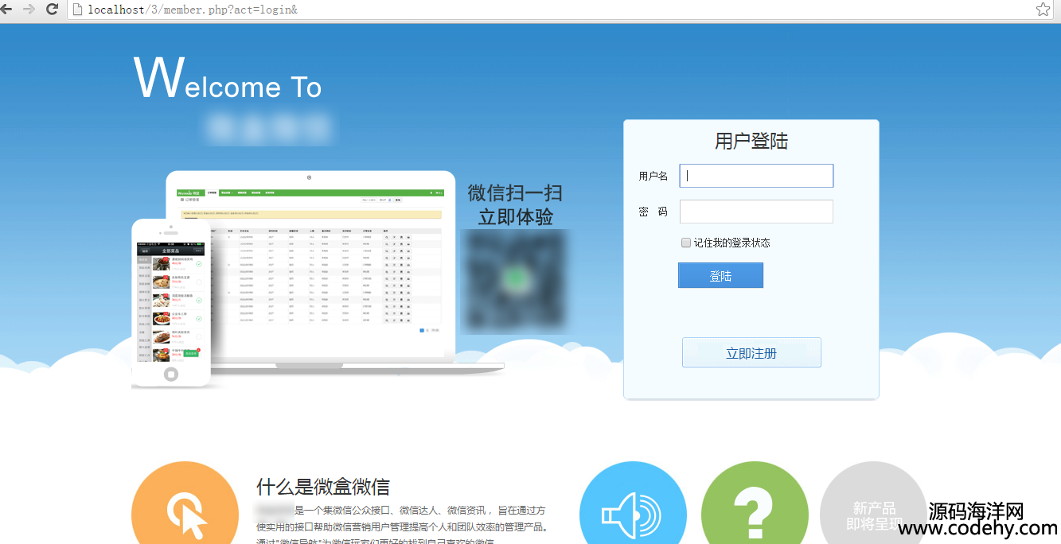Click the 密码 password field
1061x544 pixels.
click(756, 212)
